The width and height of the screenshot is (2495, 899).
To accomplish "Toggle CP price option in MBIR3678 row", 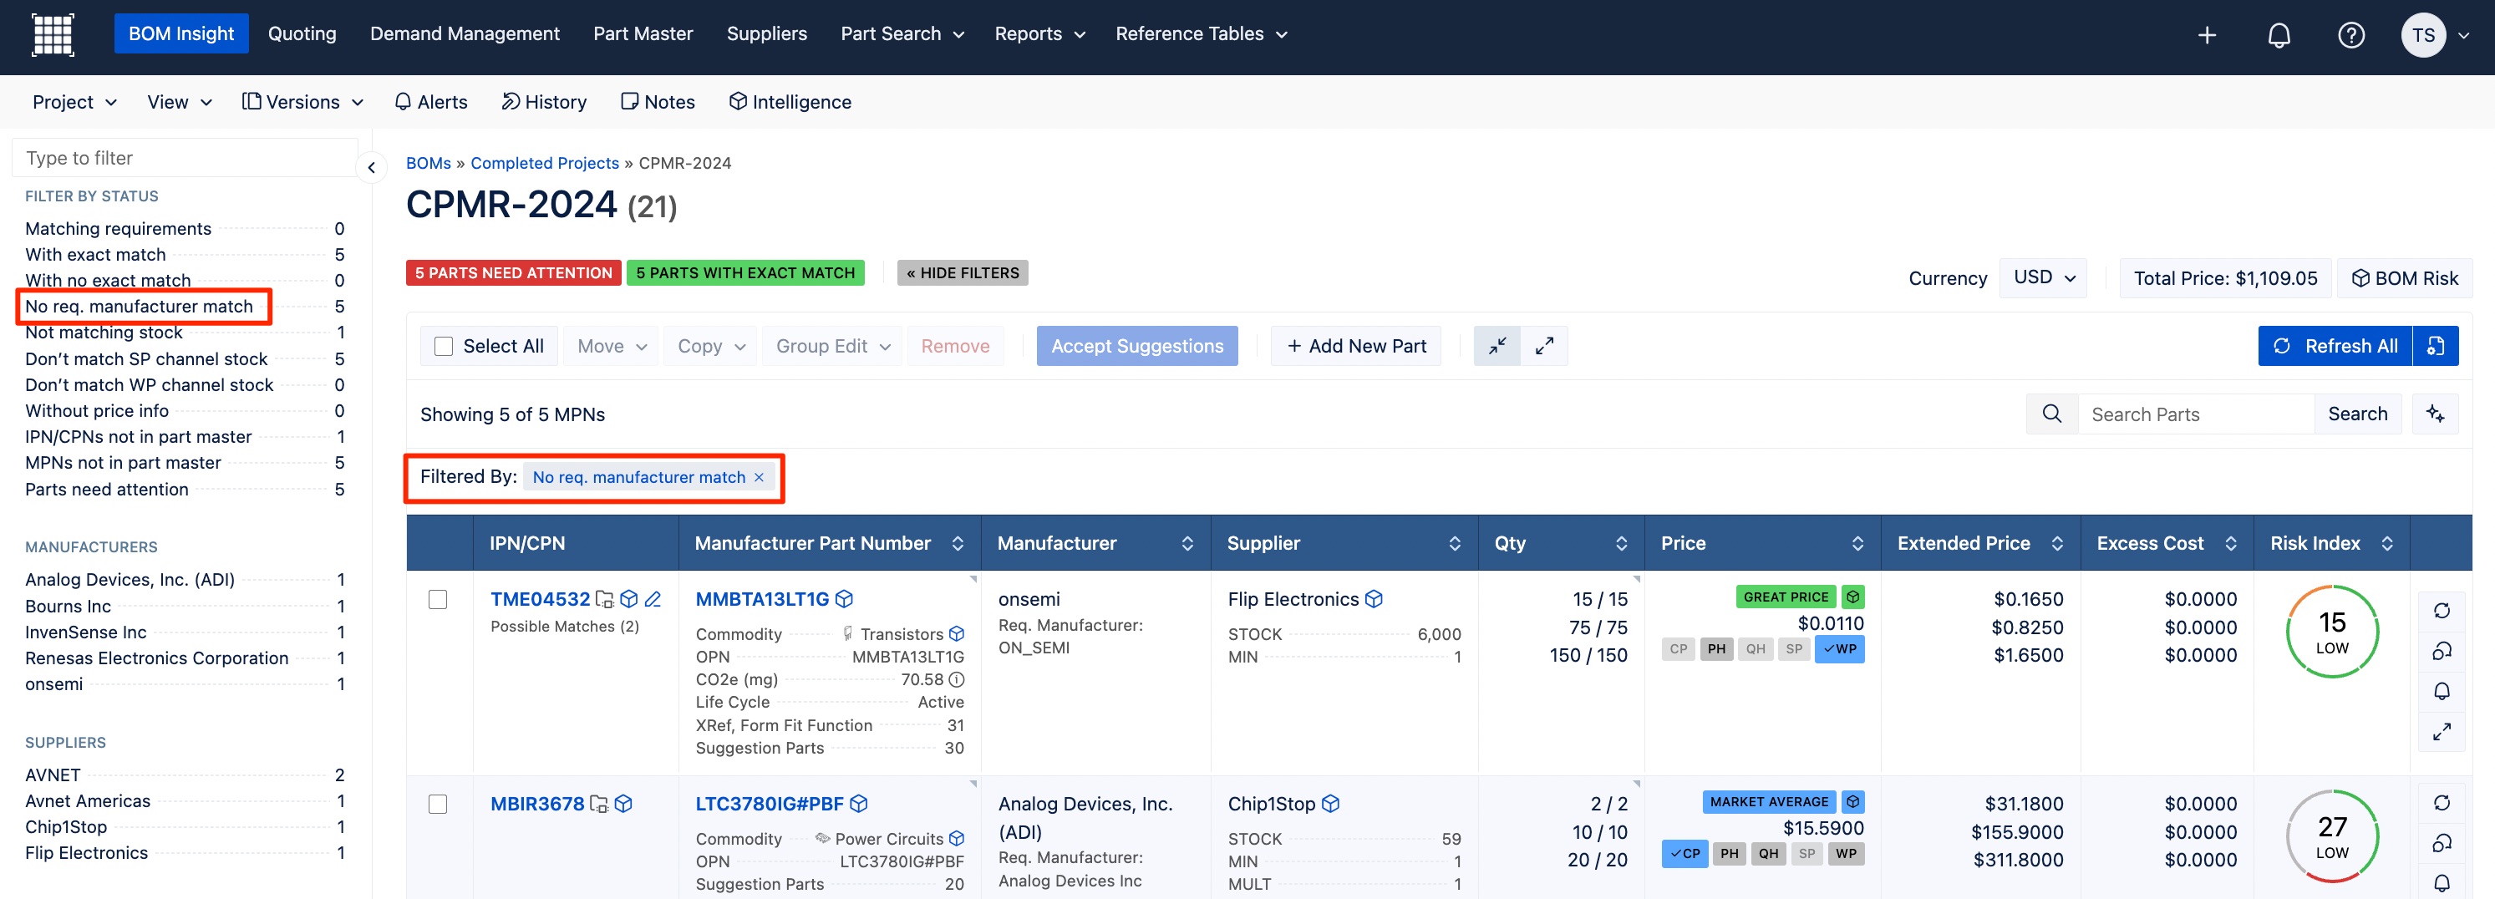I will coord(1685,855).
